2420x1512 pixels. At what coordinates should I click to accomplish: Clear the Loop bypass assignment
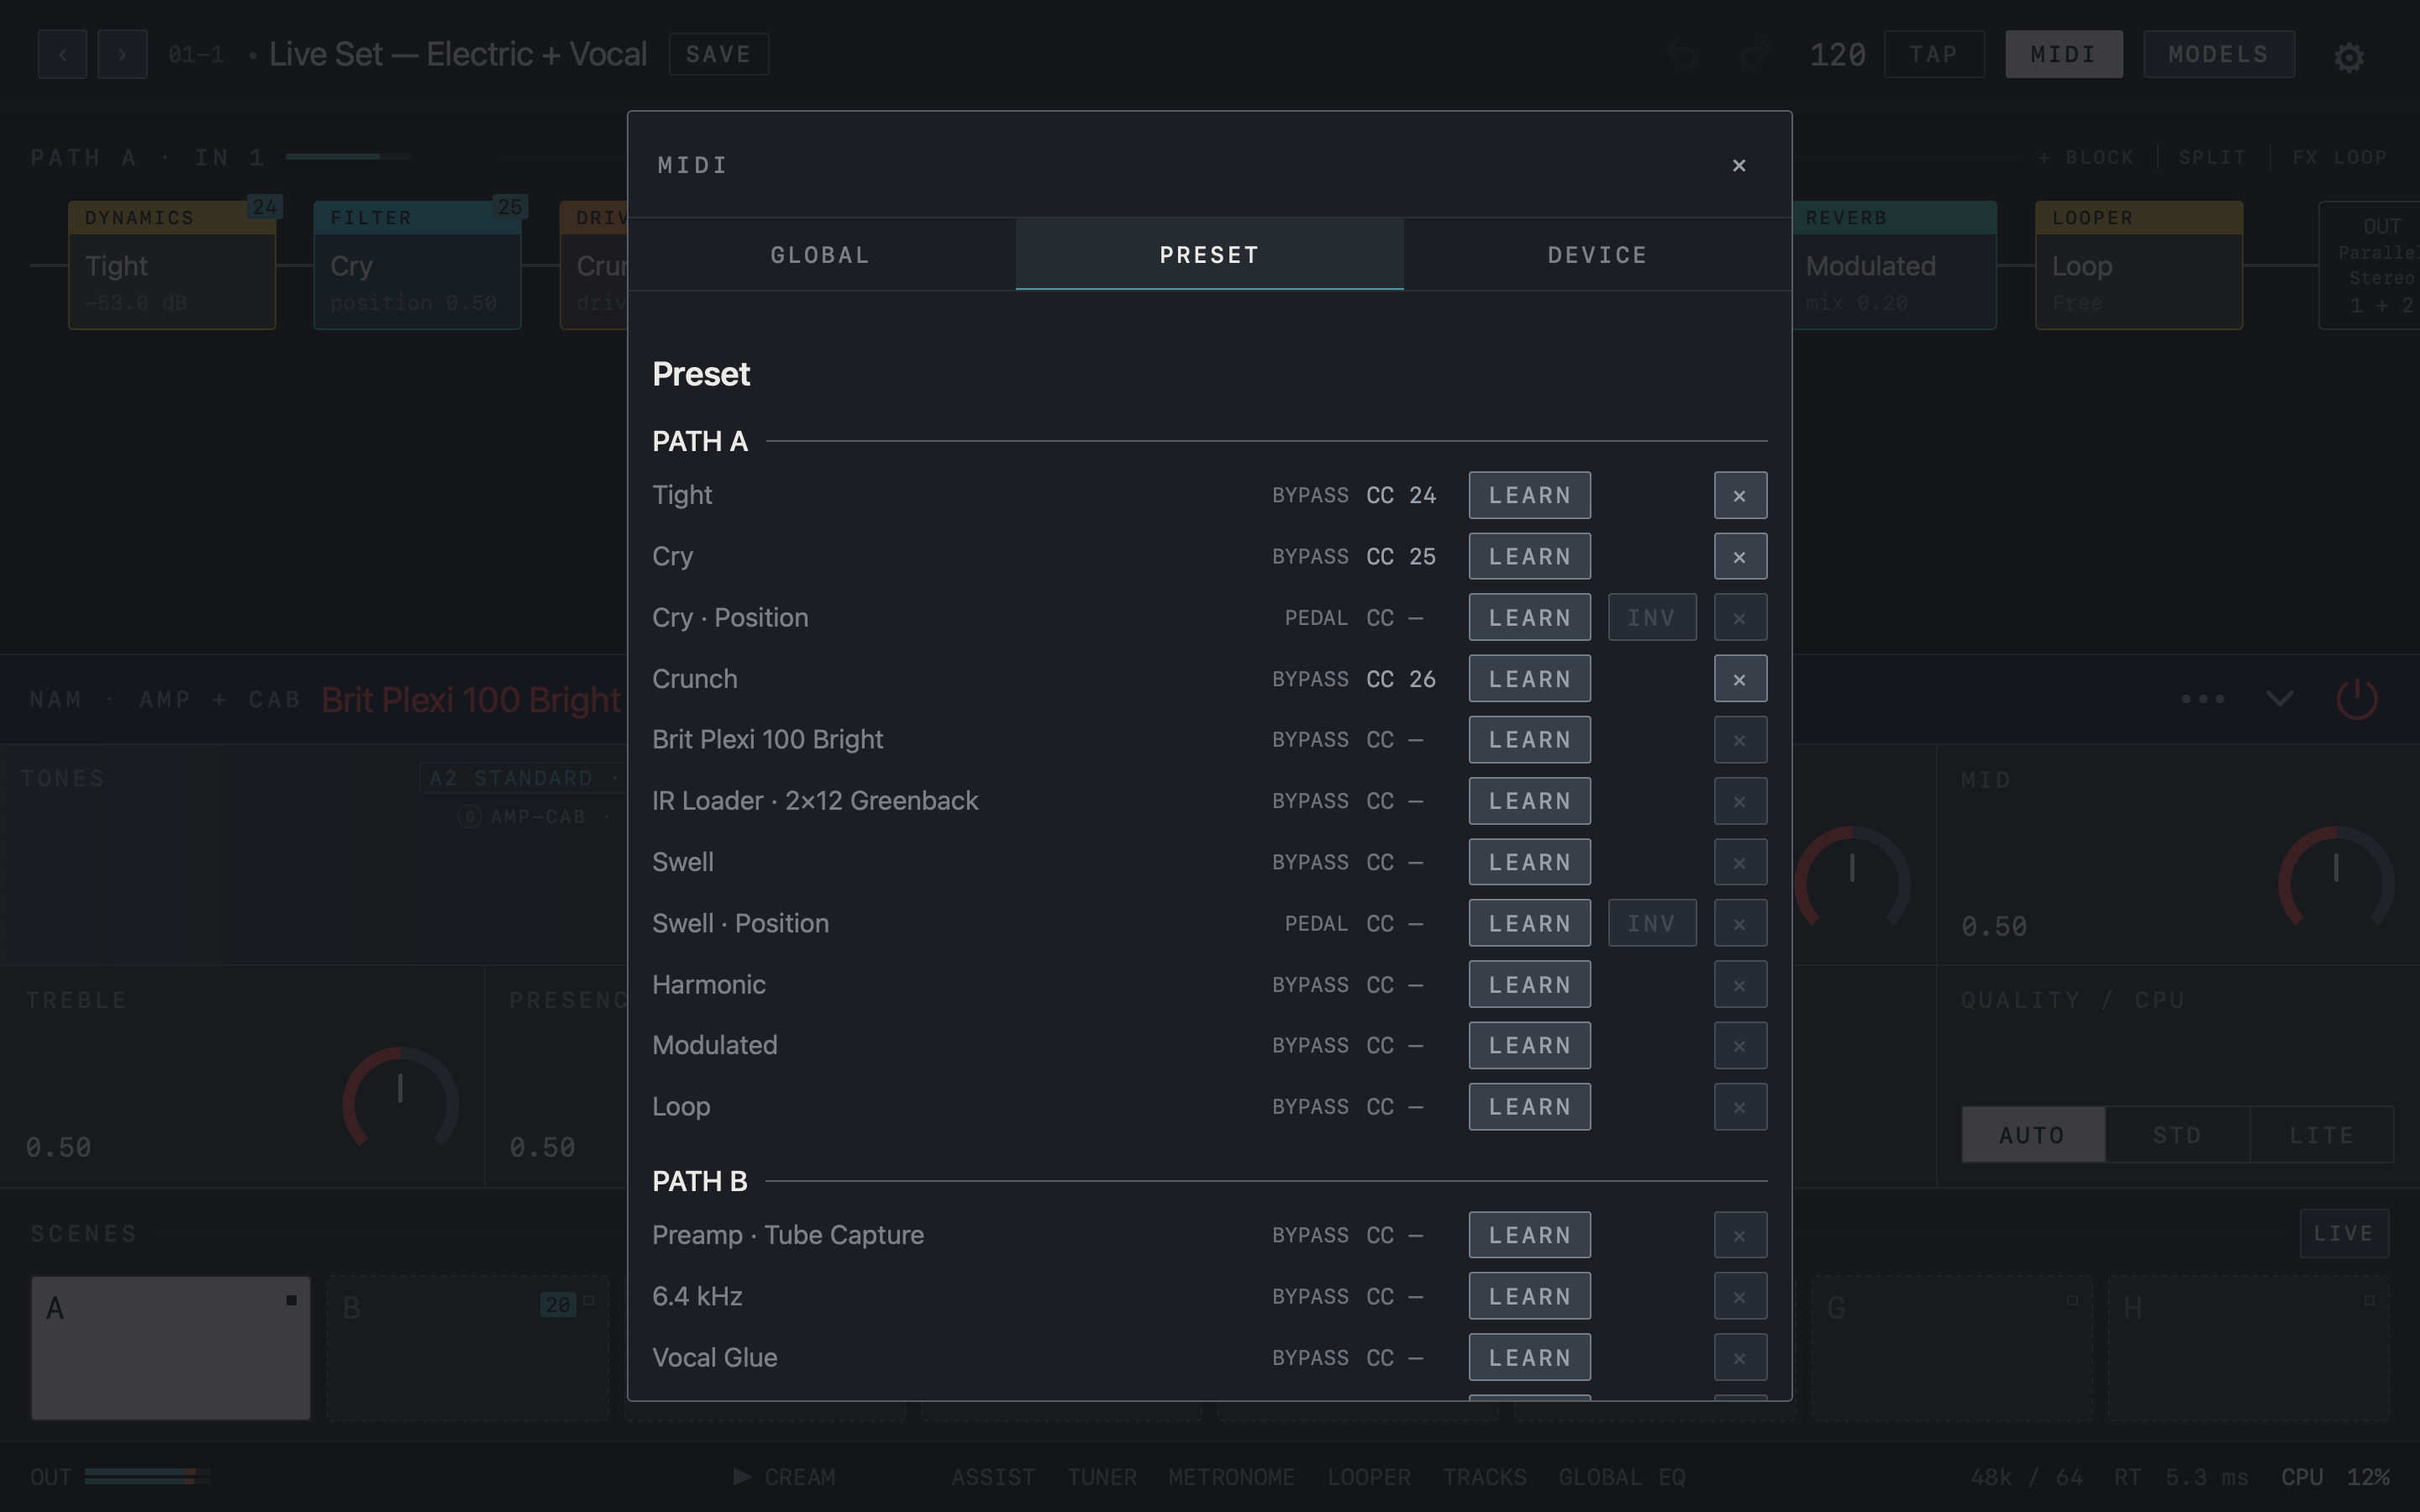coord(1740,1107)
